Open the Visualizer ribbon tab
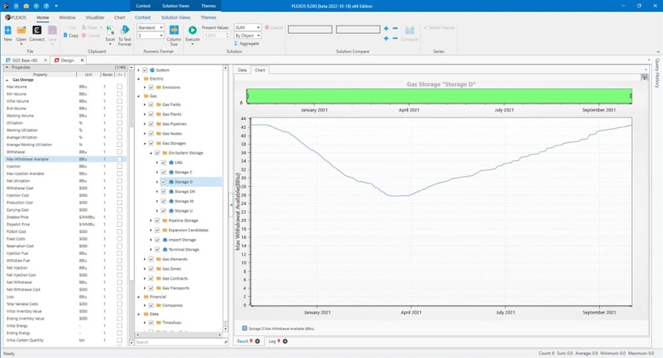The width and height of the screenshot is (663, 358). coord(95,17)
